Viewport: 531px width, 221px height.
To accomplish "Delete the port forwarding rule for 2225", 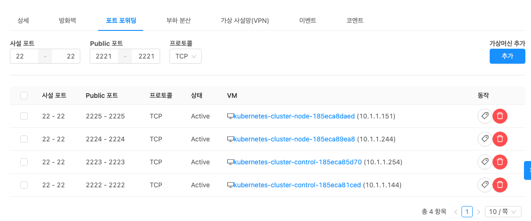I will click(x=500, y=116).
